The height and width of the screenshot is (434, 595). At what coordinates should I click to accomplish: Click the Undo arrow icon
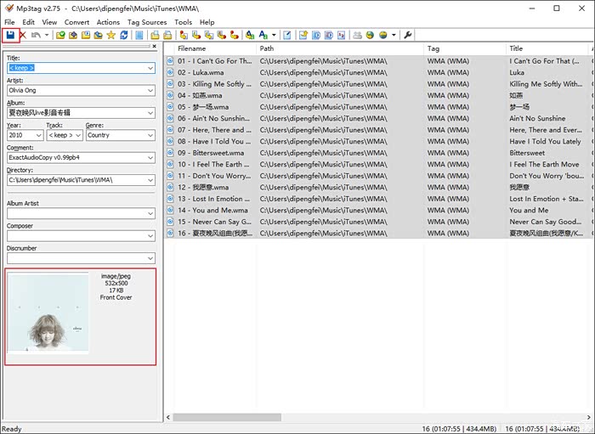click(x=36, y=35)
